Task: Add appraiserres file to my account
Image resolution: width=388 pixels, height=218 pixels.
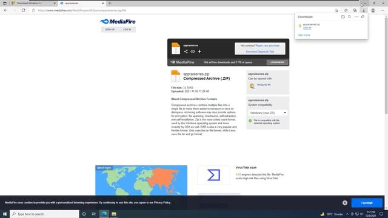Action: coord(199,51)
